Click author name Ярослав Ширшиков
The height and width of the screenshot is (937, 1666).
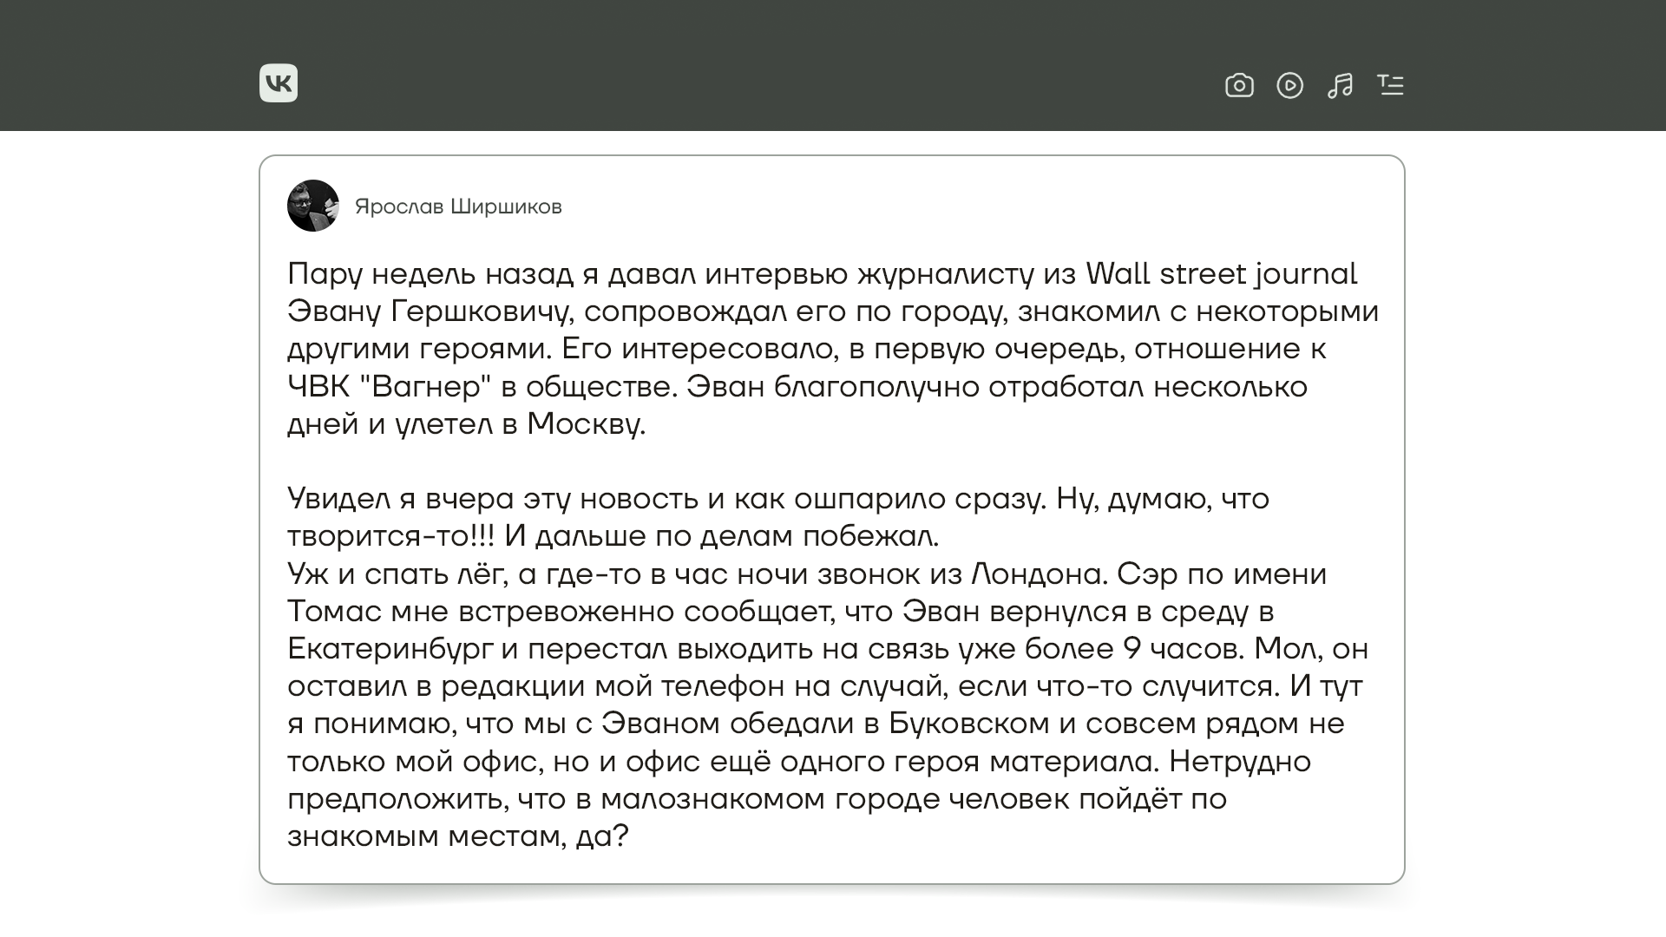(x=458, y=206)
